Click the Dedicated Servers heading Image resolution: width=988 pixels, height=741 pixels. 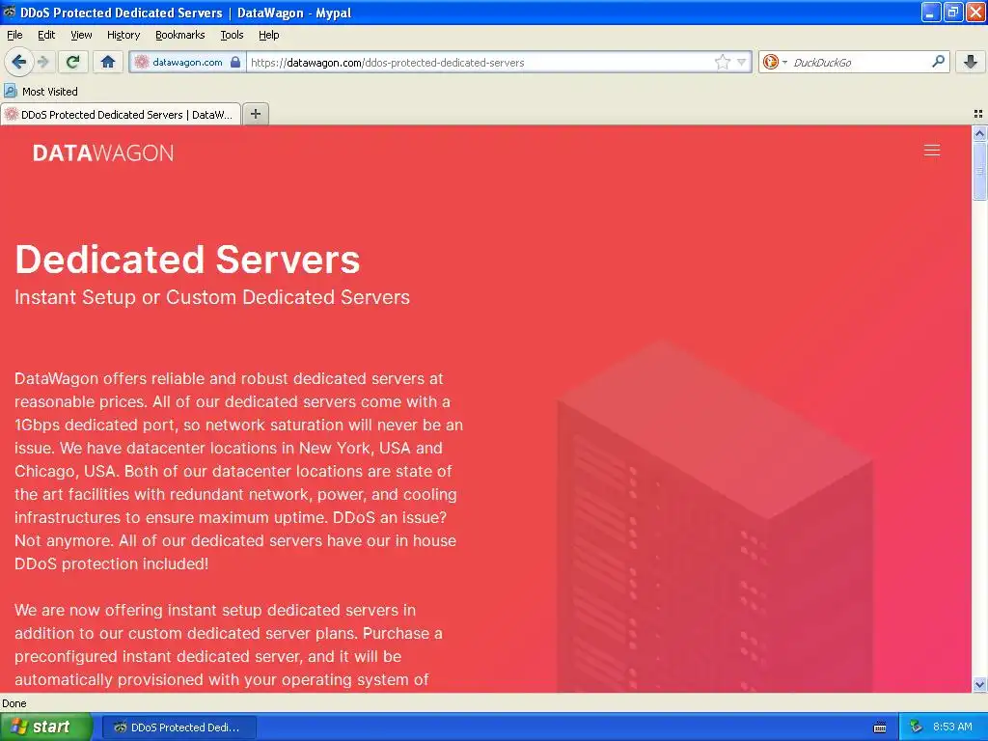[x=187, y=259]
